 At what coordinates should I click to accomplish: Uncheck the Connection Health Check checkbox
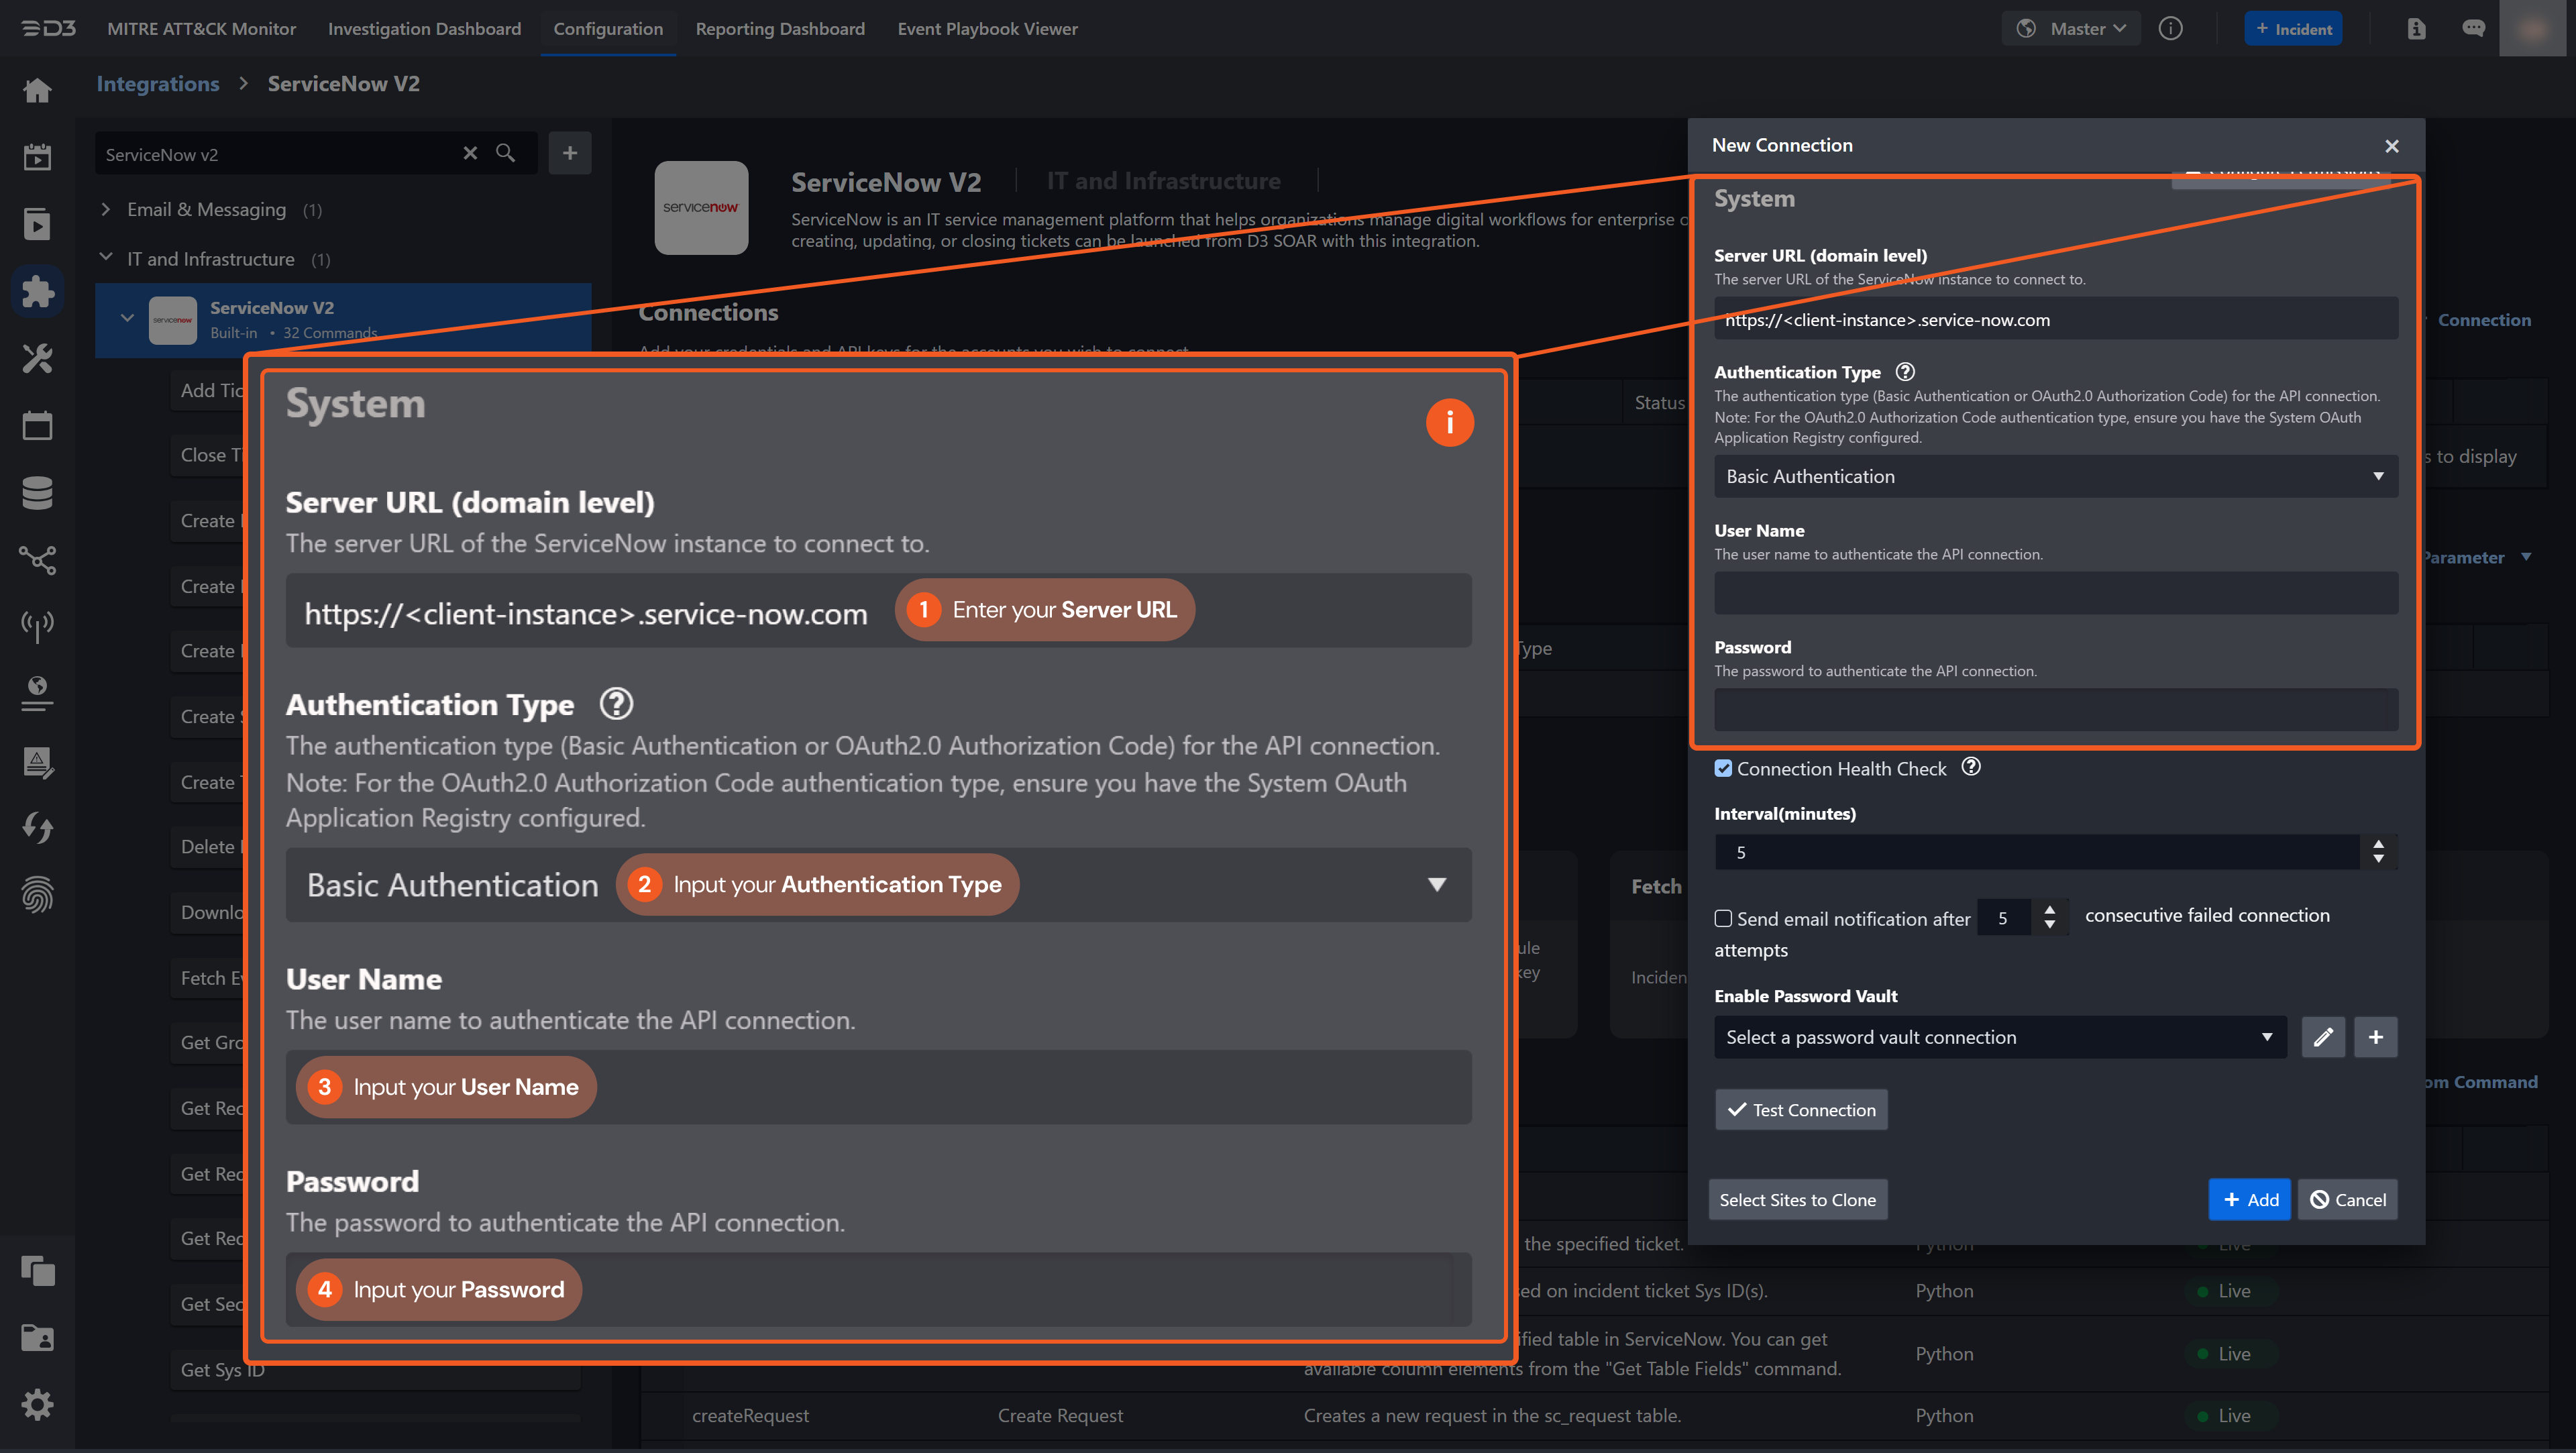(1723, 768)
